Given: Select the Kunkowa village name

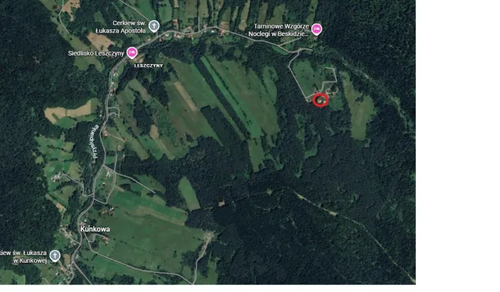Looking at the screenshot, I should click(95, 229).
